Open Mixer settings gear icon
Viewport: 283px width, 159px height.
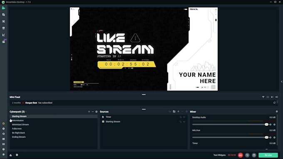click(x=277, y=111)
